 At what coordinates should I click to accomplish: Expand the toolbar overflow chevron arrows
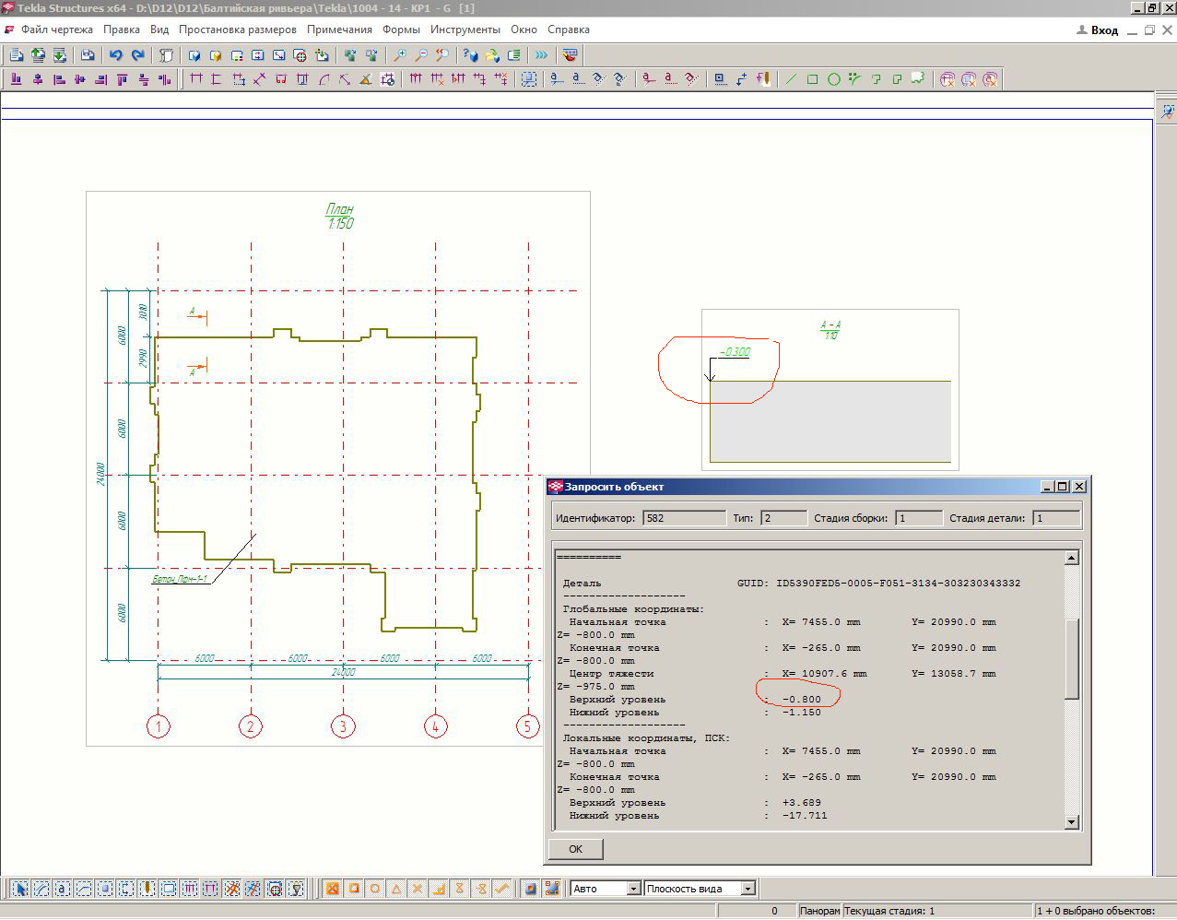541,55
